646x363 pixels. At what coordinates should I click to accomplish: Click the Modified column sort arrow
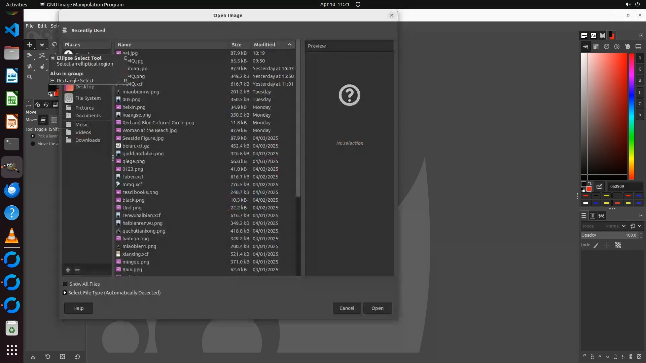click(289, 45)
